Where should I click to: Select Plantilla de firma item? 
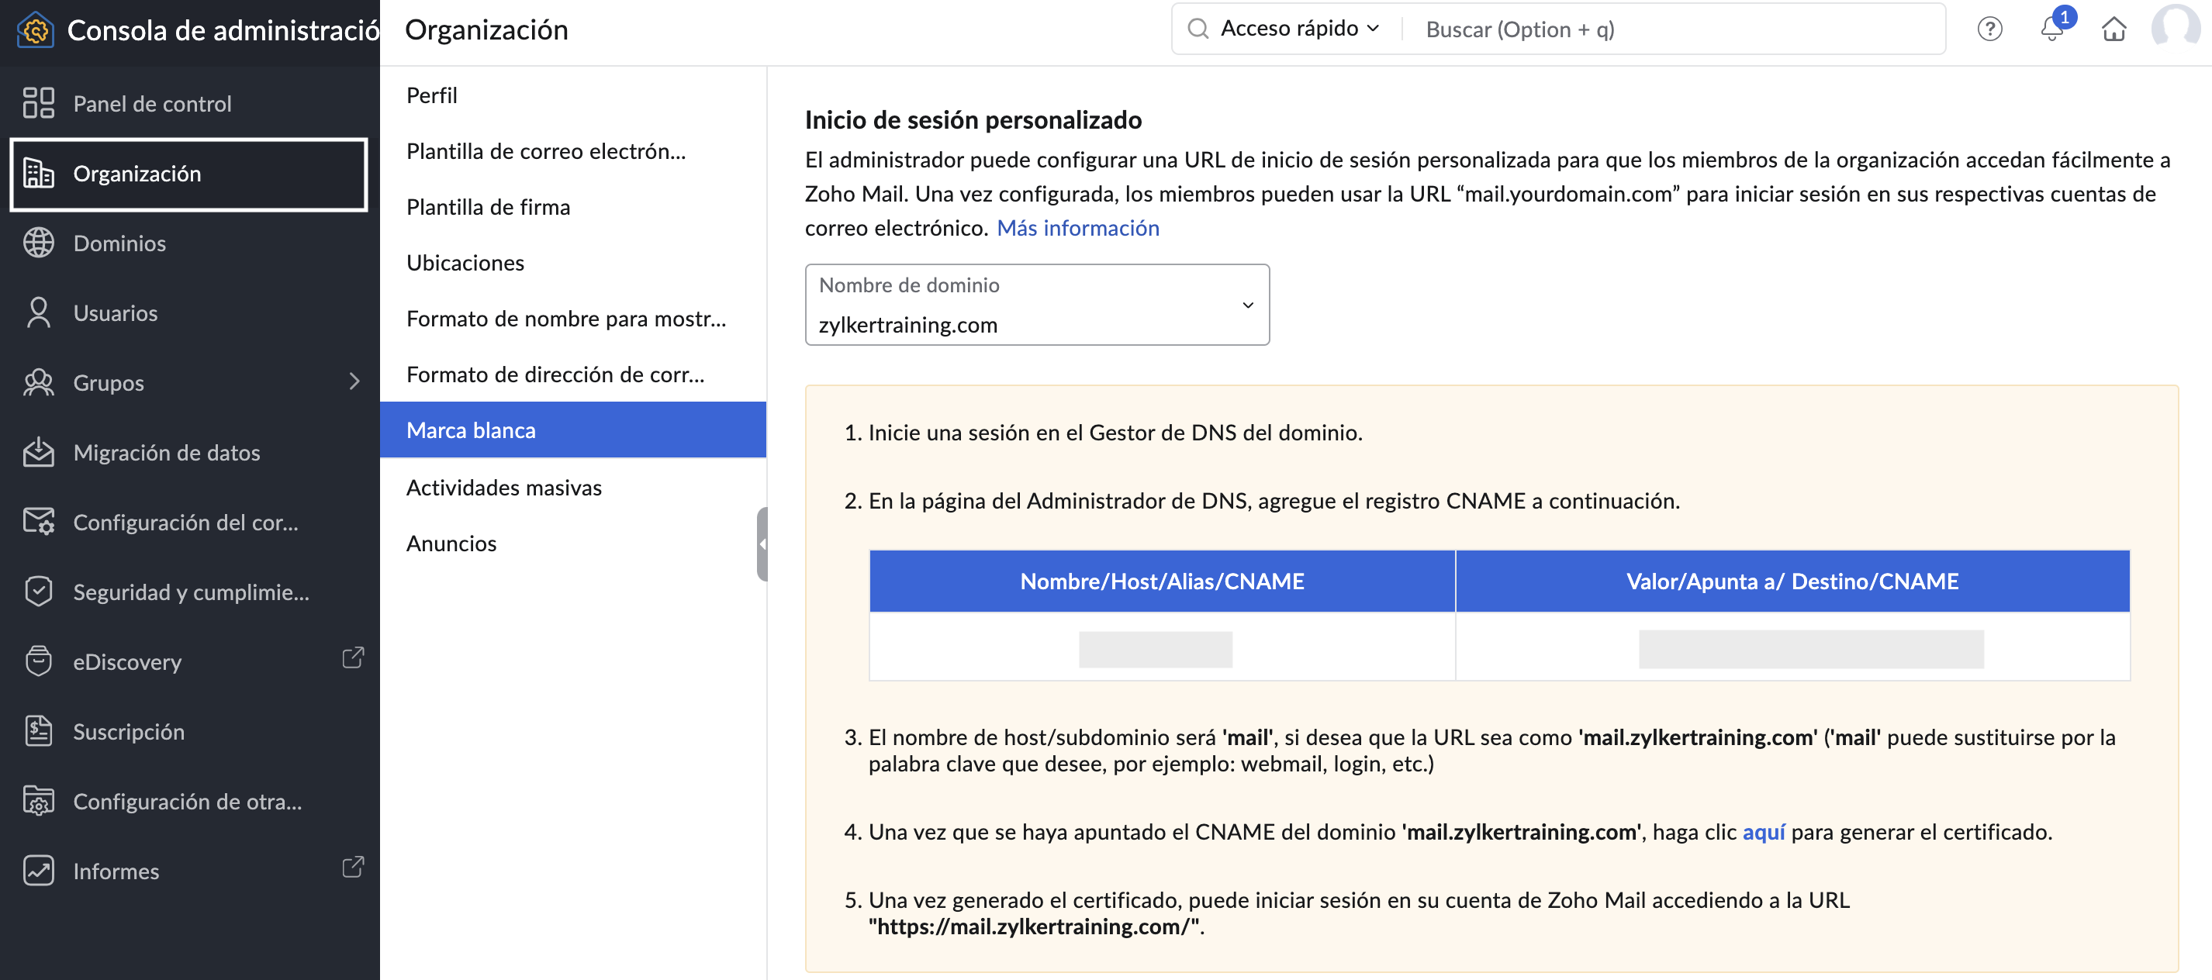572,207
